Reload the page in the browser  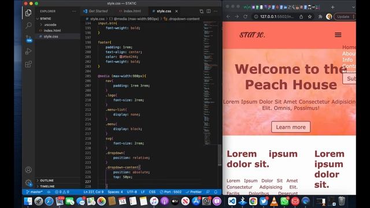[x=245, y=17]
